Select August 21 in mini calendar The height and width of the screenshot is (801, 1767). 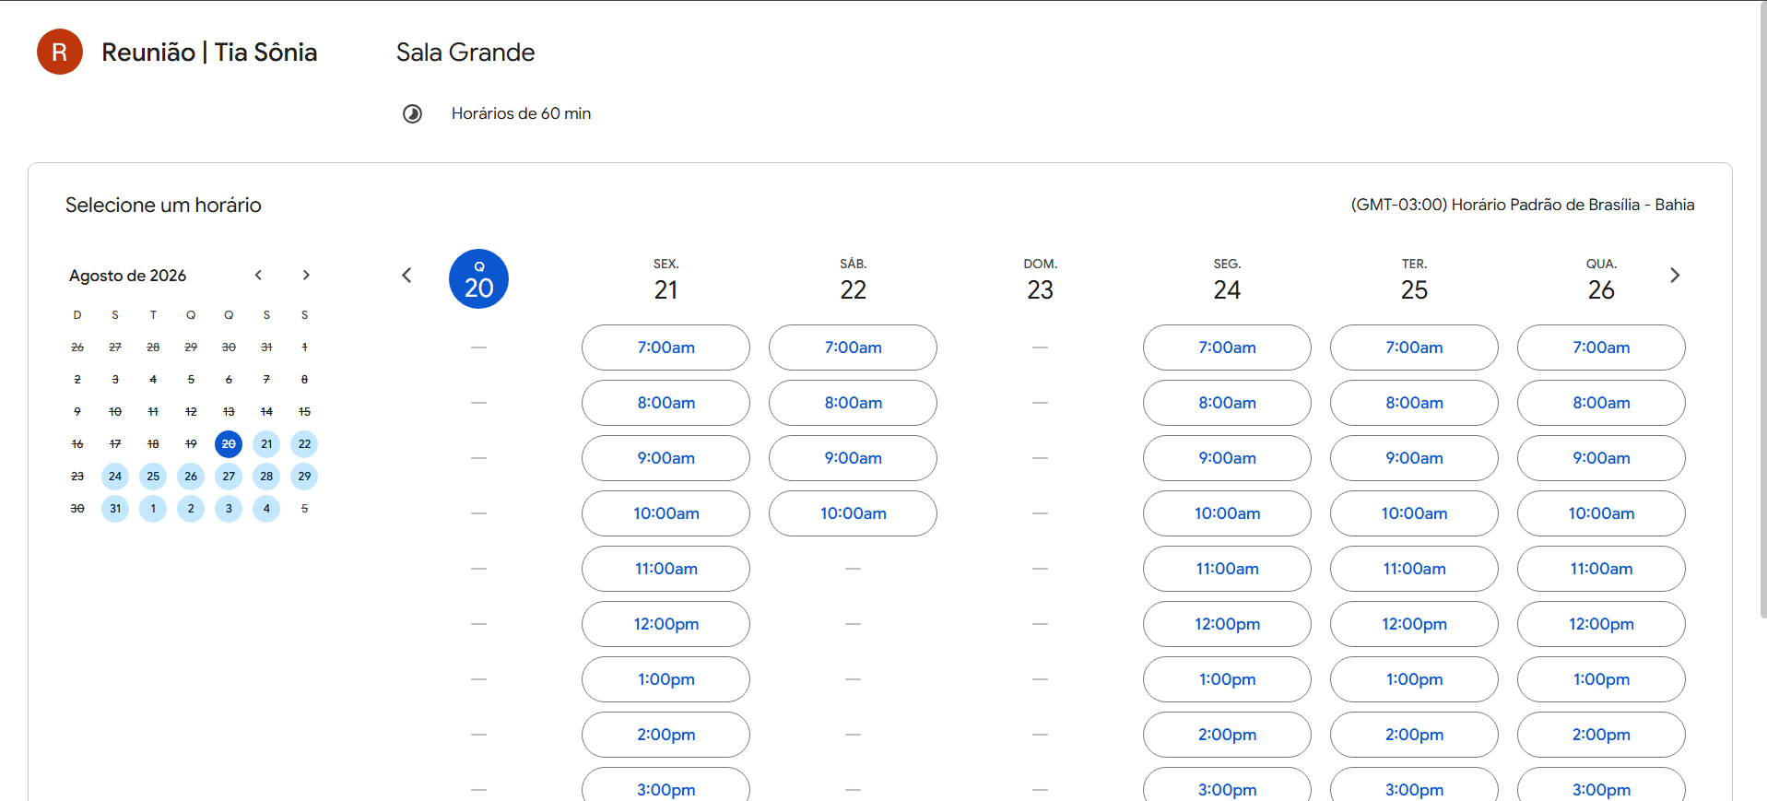(x=266, y=444)
